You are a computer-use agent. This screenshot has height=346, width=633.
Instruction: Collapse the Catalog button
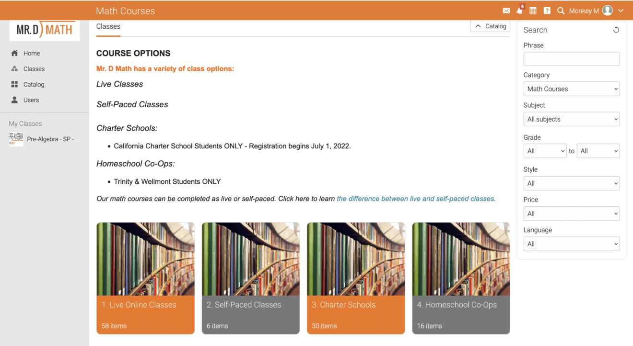tap(490, 26)
